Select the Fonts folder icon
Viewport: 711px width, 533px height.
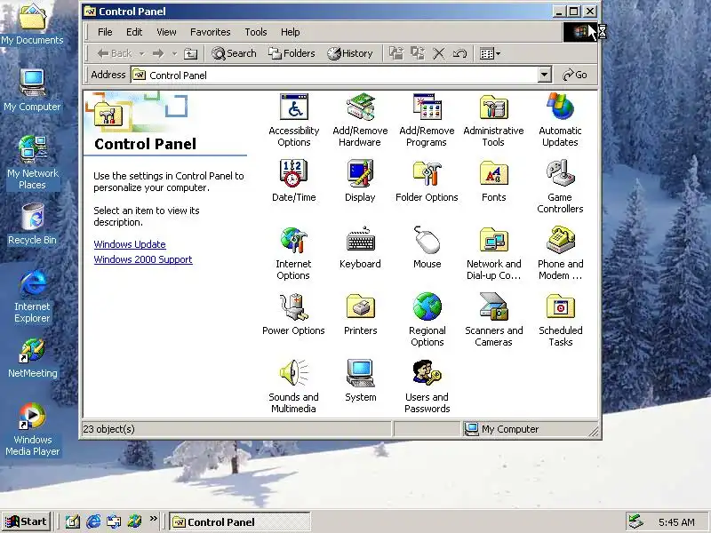tap(493, 173)
